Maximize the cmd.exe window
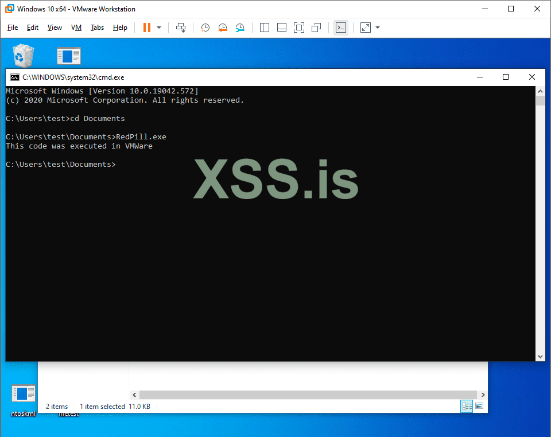This screenshot has width=551, height=437. click(x=506, y=77)
